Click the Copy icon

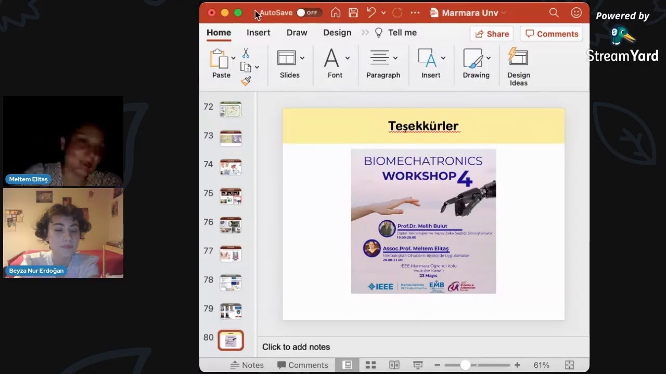(246, 67)
